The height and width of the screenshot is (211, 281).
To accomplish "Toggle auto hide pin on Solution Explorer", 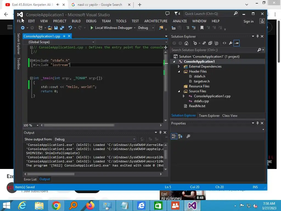I will 257,36.
